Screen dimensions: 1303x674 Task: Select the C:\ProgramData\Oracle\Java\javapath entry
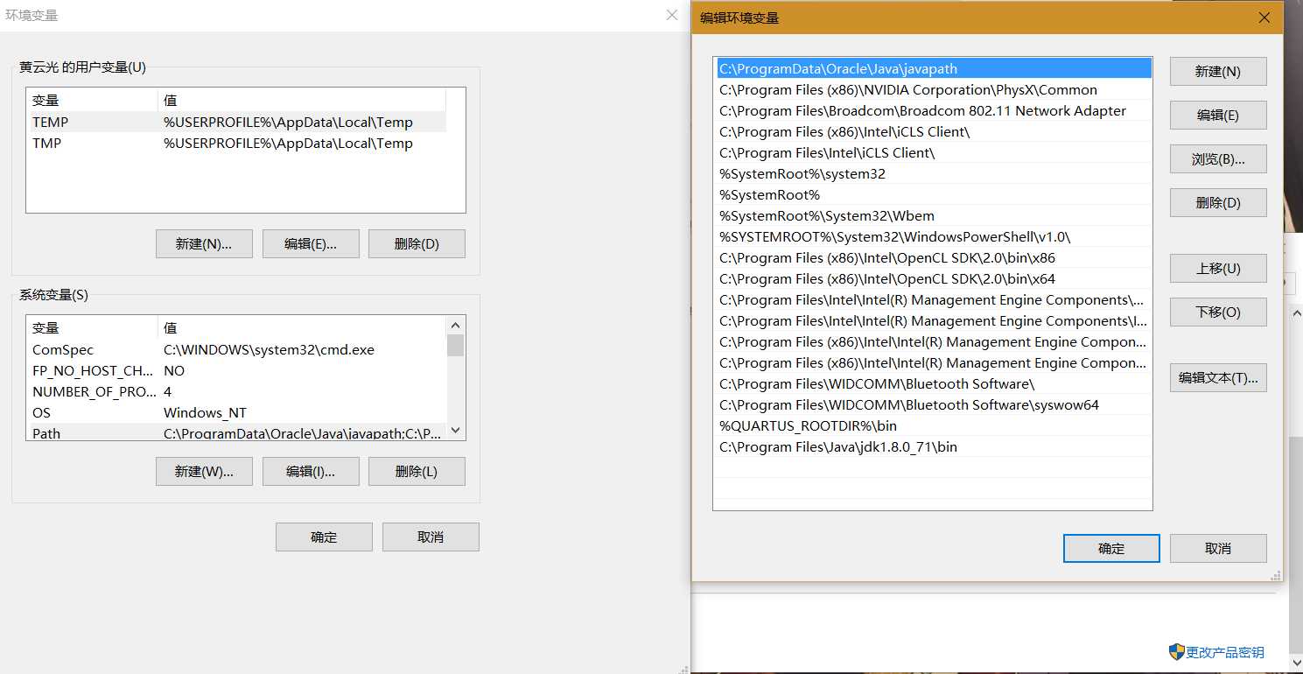[x=933, y=68]
